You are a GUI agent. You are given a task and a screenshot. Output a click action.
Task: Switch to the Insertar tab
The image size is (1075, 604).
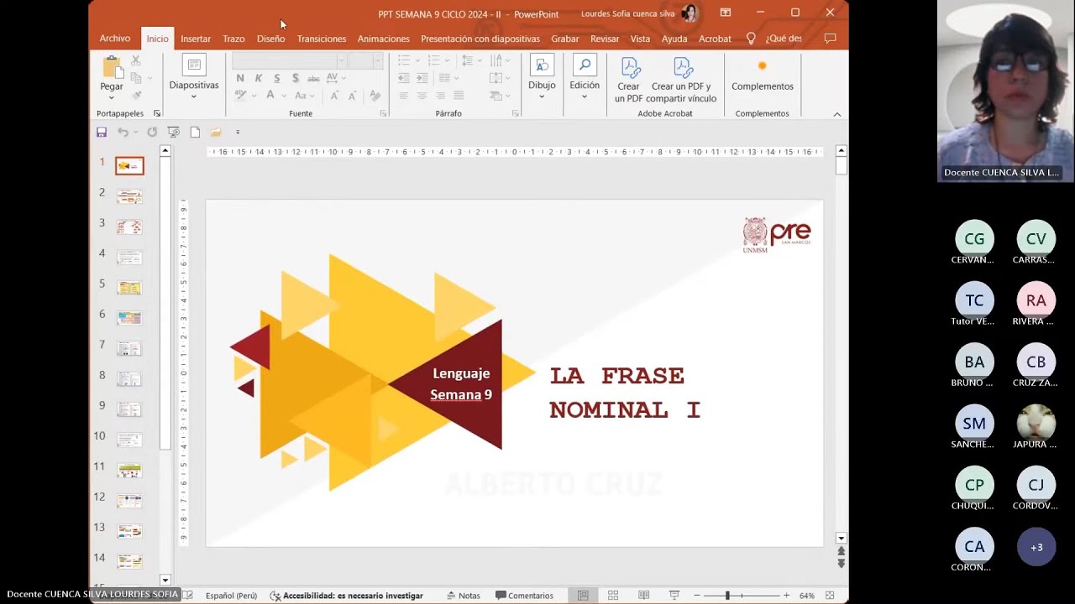tap(196, 39)
